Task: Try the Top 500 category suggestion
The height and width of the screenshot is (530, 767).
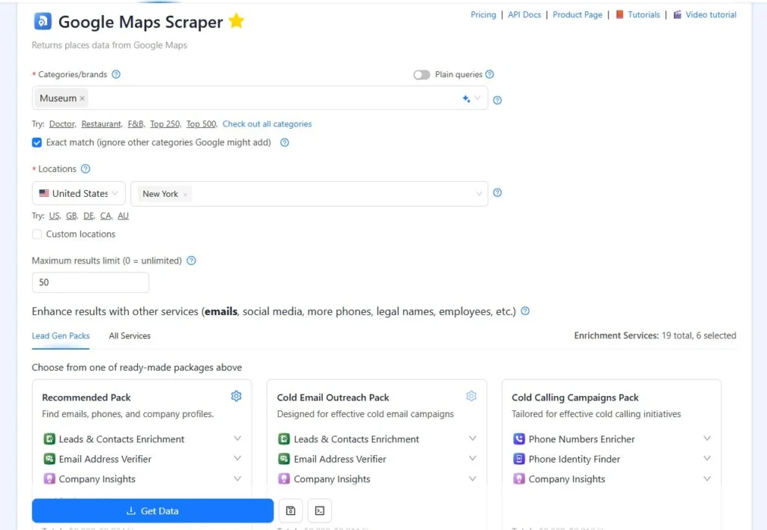Action: click(201, 124)
